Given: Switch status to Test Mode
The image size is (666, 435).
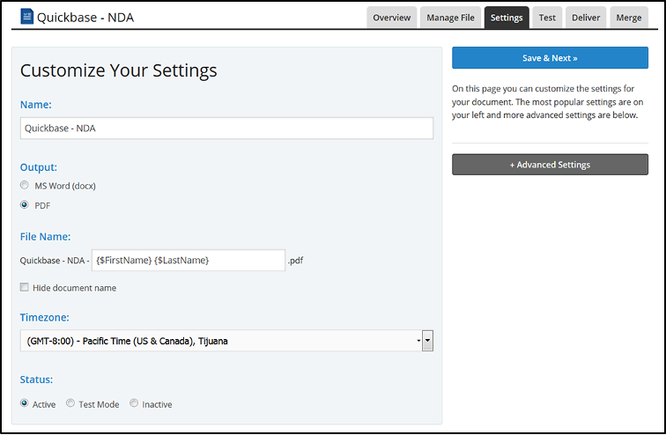Looking at the screenshot, I should click(x=70, y=404).
